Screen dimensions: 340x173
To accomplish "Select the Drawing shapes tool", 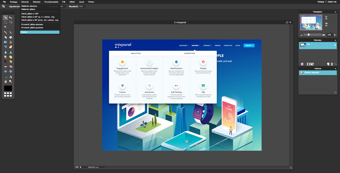I will (11, 47).
